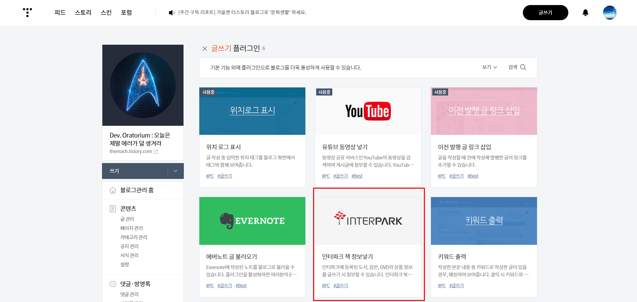Open 설정 under 콘텐츠
The width and height of the screenshot is (637, 302).
click(x=125, y=264)
